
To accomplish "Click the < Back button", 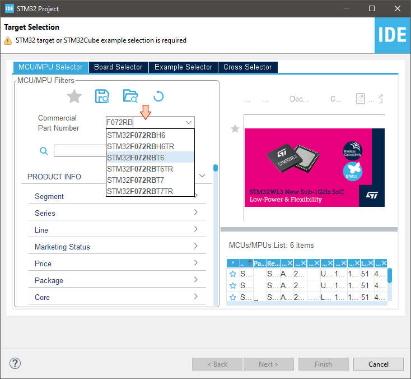I will pos(217,364).
